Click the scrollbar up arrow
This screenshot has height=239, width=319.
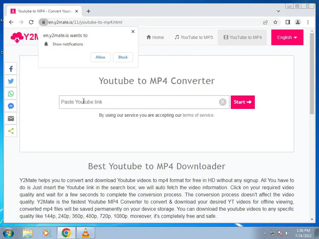pos(312,31)
